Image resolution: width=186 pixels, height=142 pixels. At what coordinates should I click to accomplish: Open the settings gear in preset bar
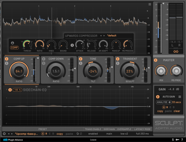pos(4,134)
